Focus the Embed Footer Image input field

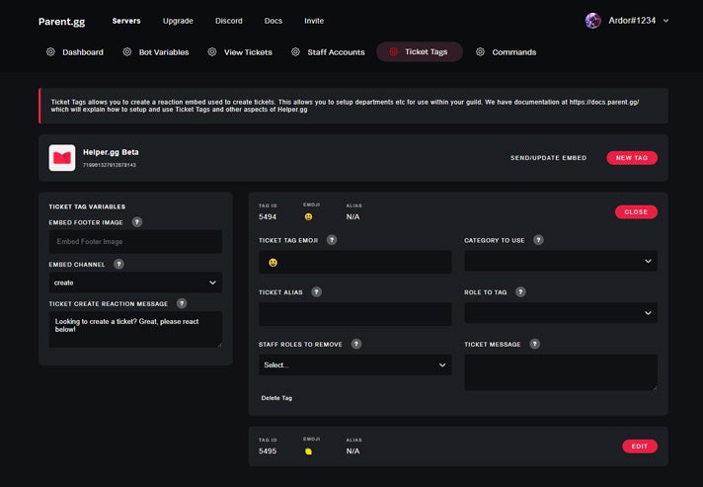click(135, 242)
